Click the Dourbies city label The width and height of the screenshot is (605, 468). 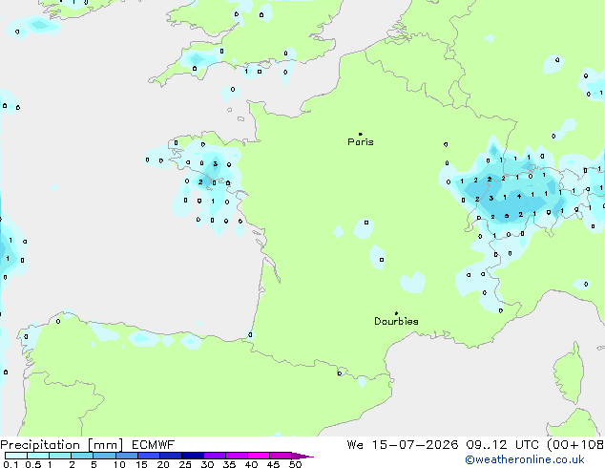(x=396, y=321)
